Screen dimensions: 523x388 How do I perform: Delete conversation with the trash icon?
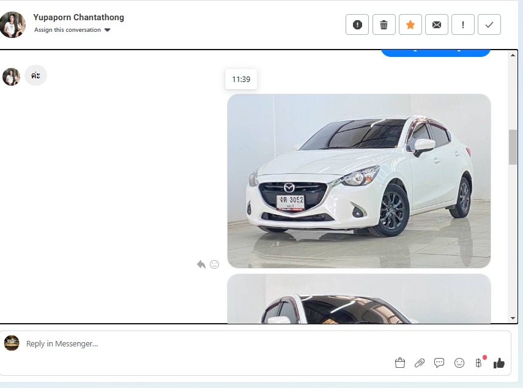384,24
